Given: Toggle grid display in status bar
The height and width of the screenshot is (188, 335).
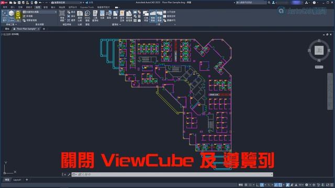Looking at the screenshot, I should 246,185.
